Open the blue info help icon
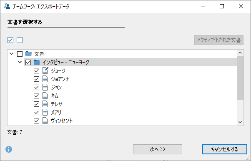Image resolution: width=251 pixels, height=161 pixels. click(9, 149)
